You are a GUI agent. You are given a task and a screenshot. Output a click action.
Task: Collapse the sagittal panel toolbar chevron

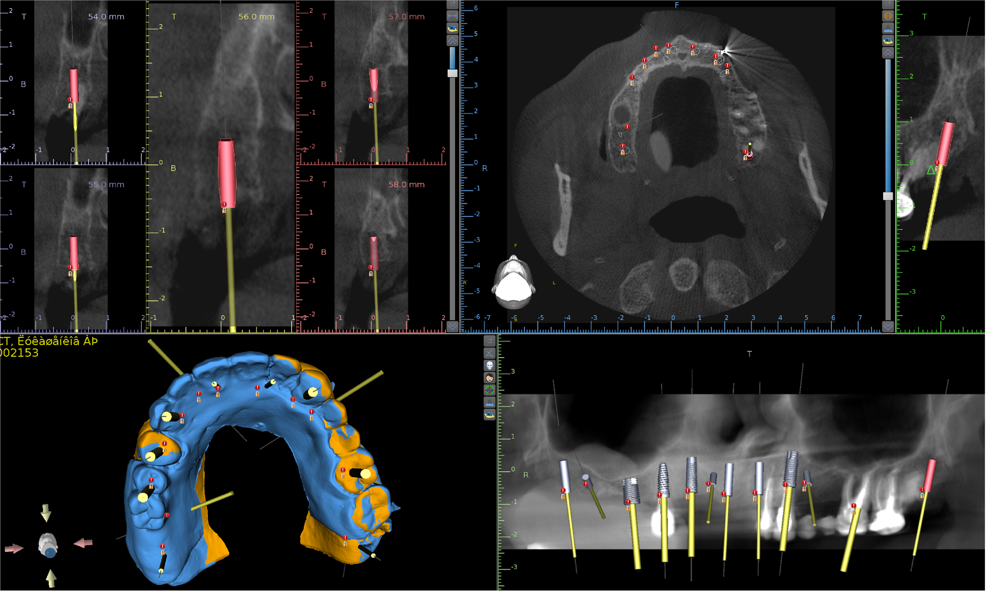887,53
